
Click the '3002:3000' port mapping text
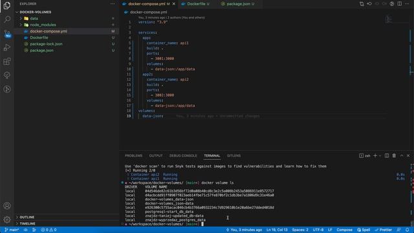pos(164,95)
